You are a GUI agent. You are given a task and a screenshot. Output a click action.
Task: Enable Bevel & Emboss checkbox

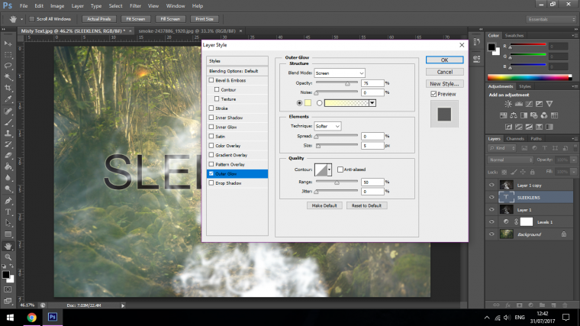click(211, 80)
